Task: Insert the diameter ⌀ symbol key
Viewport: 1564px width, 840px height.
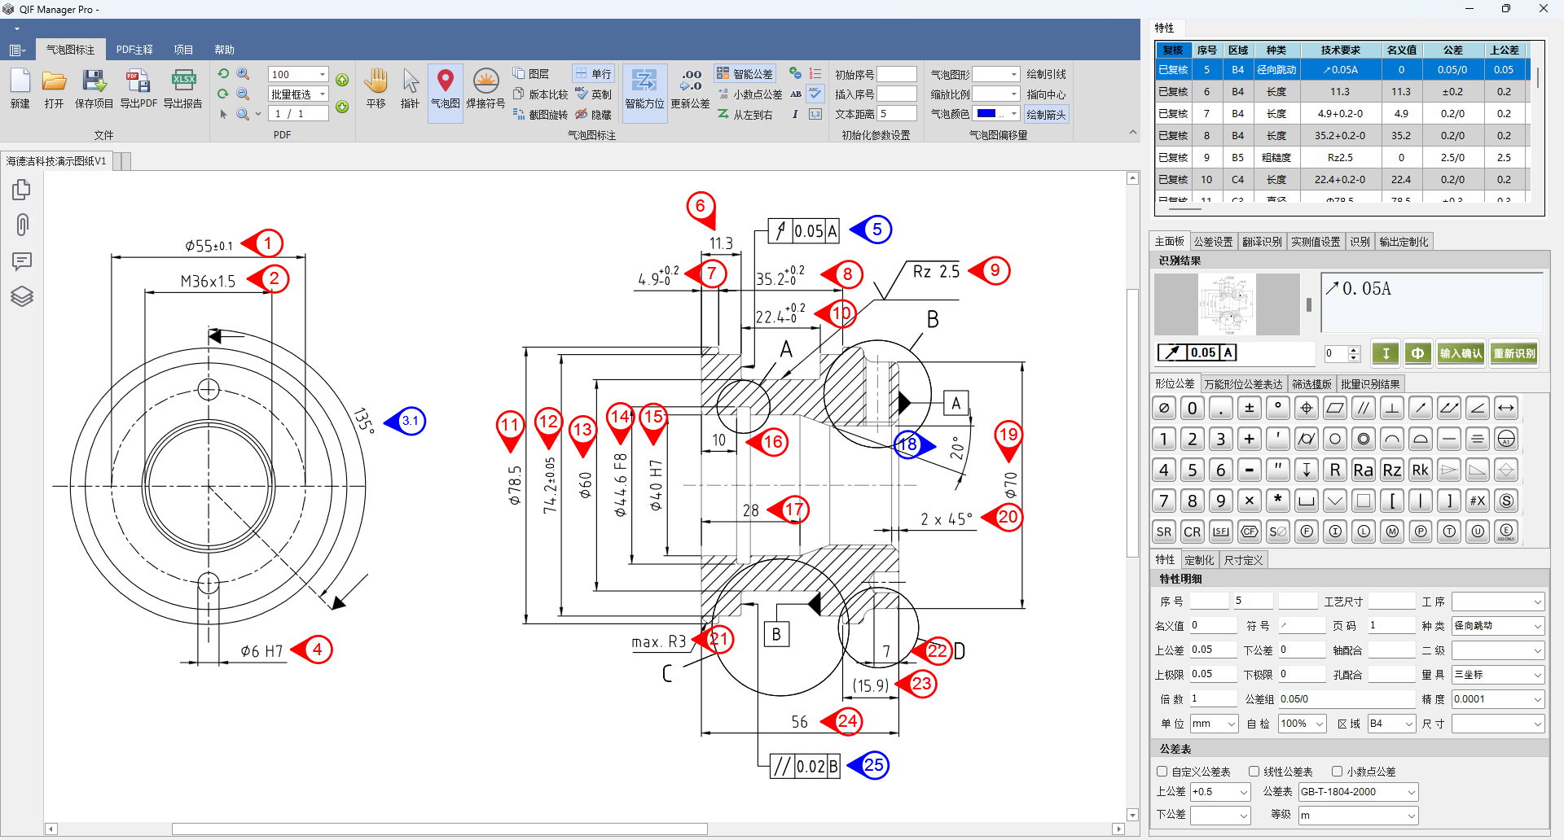Action: point(1164,408)
